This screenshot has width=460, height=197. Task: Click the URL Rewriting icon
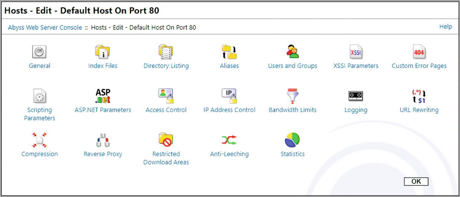(x=419, y=96)
